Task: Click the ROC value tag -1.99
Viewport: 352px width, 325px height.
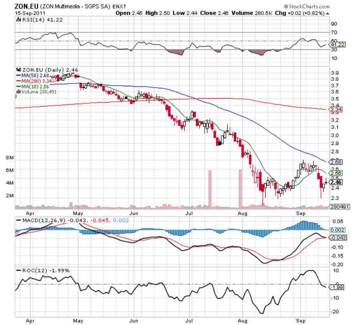Action: (337, 287)
